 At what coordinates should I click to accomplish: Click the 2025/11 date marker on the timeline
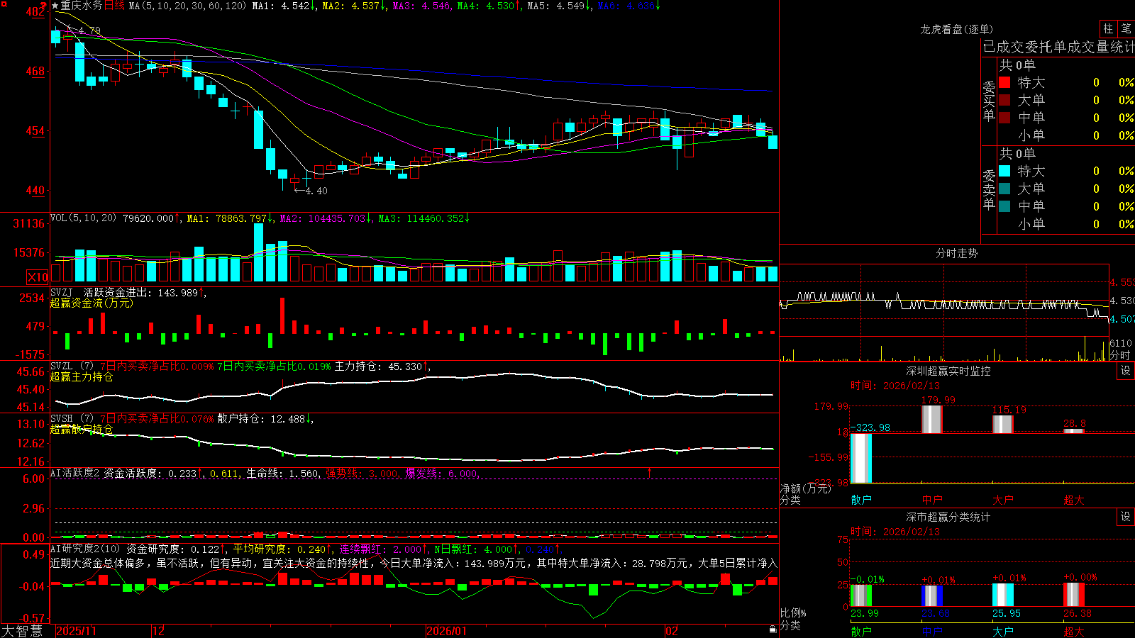76,631
